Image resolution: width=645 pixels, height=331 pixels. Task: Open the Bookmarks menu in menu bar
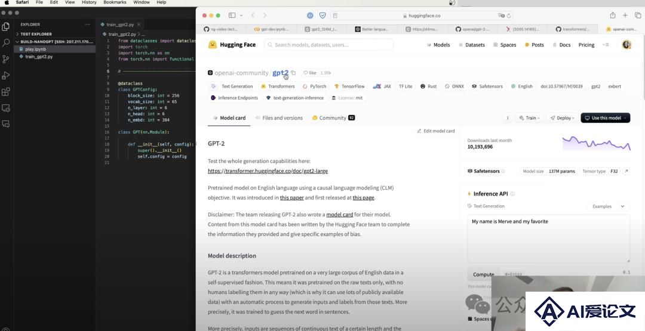pos(115,2)
